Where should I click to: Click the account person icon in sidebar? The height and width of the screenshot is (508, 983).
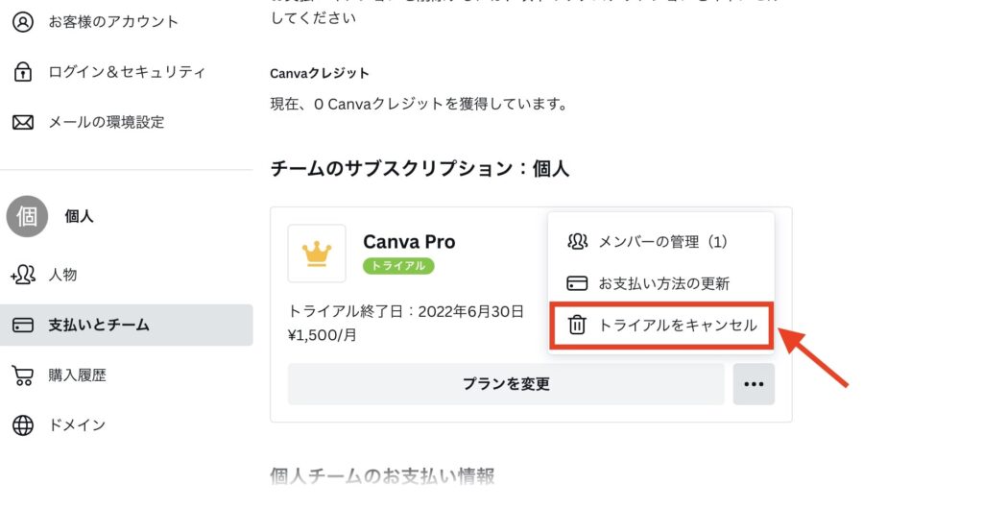[x=23, y=22]
